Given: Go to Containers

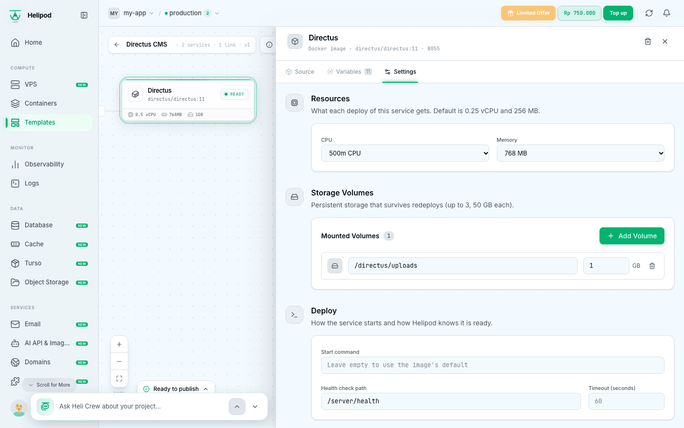Looking at the screenshot, I should coord(49,103).
